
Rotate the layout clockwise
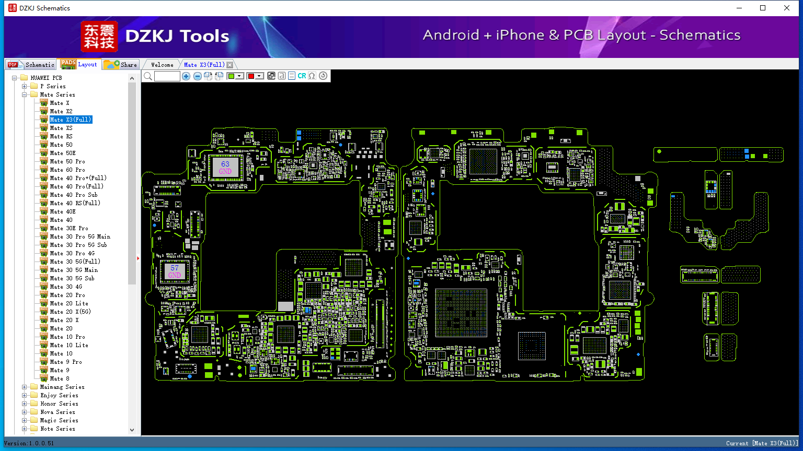click(x=208, y=76)
